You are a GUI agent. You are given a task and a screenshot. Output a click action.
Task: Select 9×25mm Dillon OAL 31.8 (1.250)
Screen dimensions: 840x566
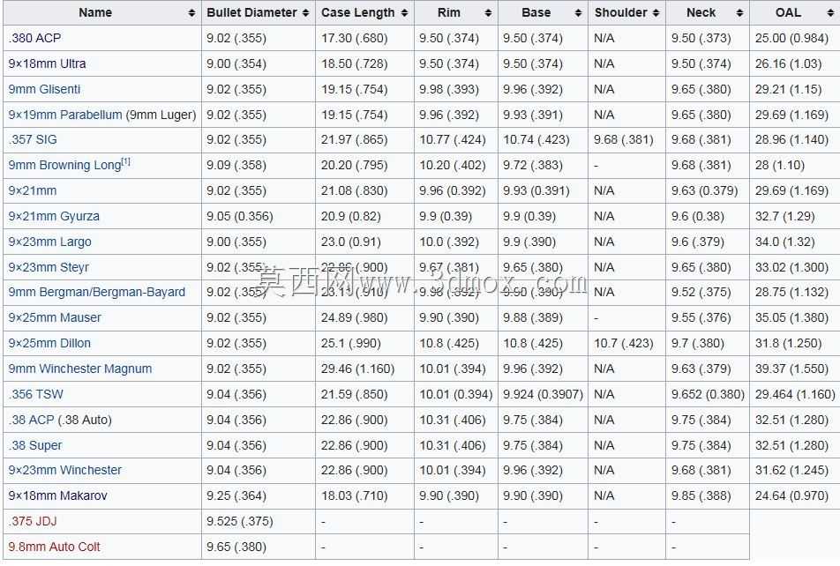788,343
